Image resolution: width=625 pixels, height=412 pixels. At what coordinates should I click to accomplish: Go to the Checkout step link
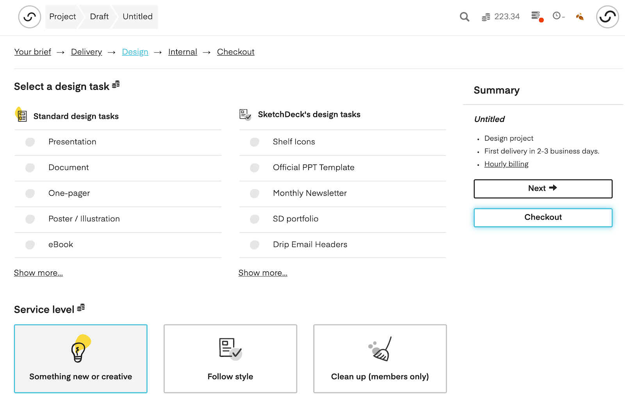point(236,52)
